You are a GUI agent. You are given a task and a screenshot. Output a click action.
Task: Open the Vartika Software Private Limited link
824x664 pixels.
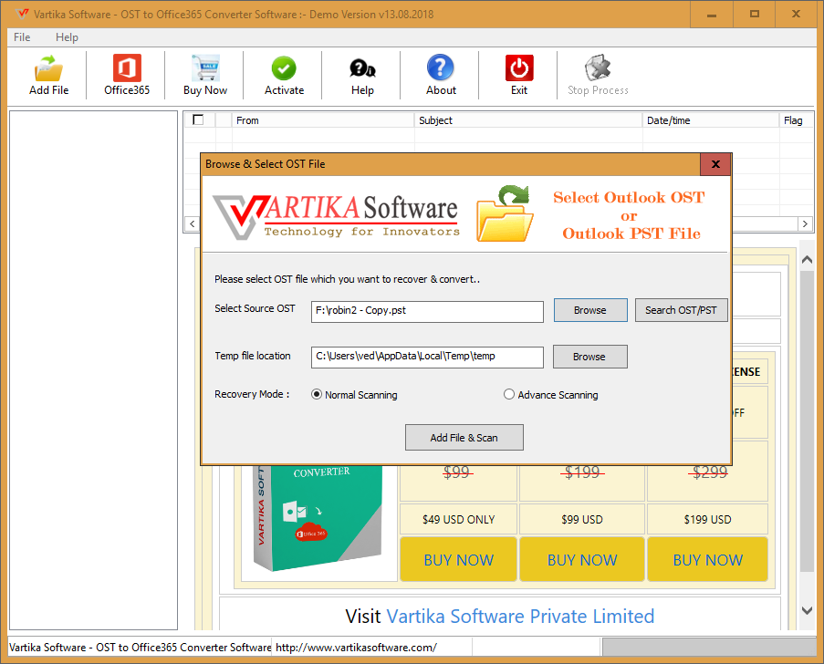pos(520,617)
